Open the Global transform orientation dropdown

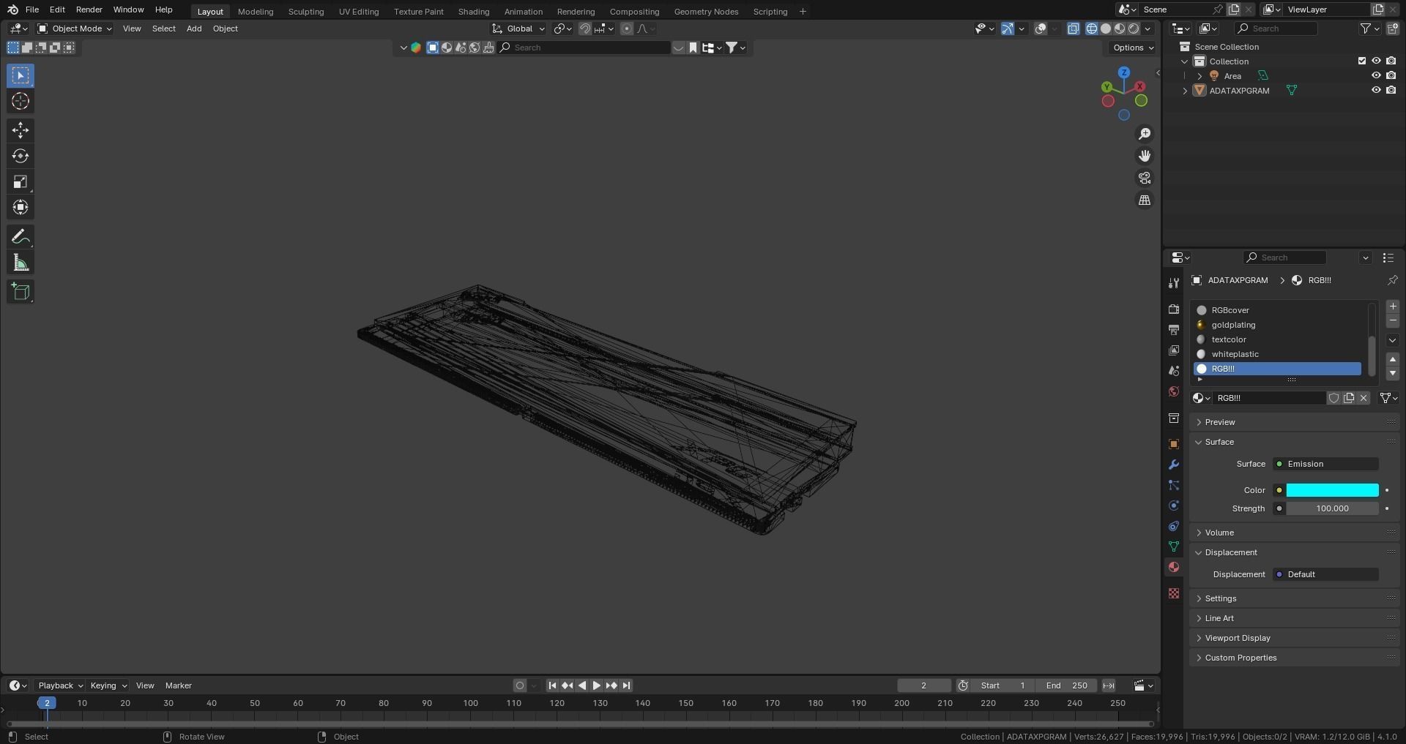(x=518, y=29)
